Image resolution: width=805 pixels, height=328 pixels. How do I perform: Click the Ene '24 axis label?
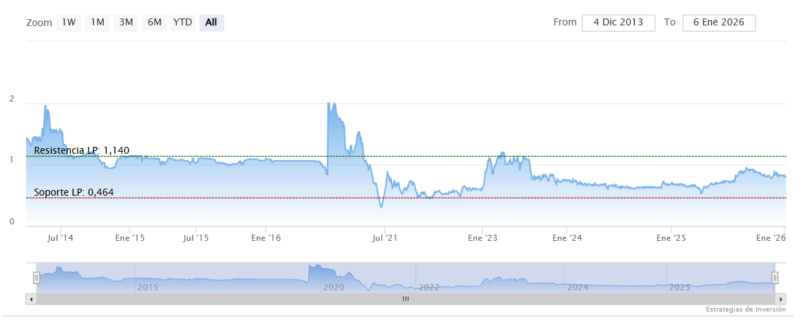567,238
